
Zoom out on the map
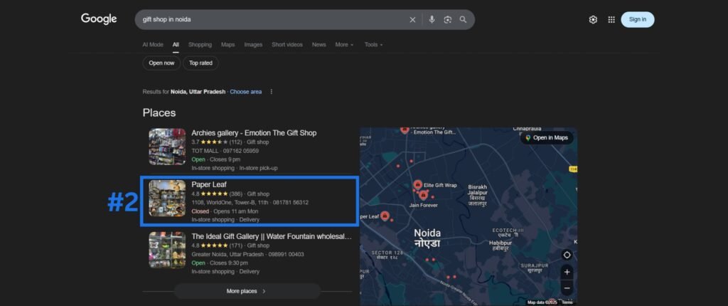tap(567, 288)
